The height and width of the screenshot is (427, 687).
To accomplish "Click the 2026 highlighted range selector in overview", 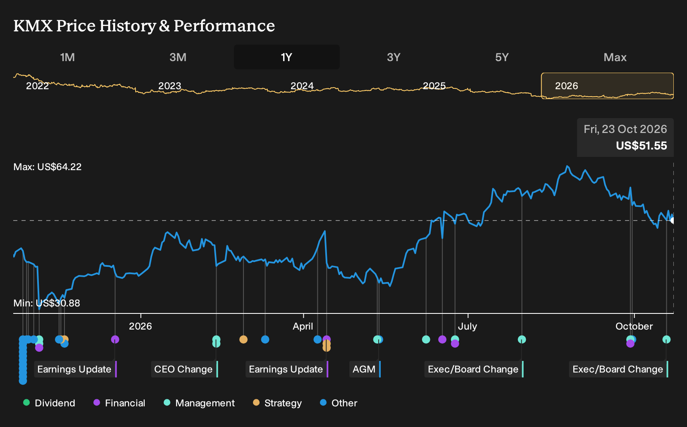I will click(x=608, y=86).
